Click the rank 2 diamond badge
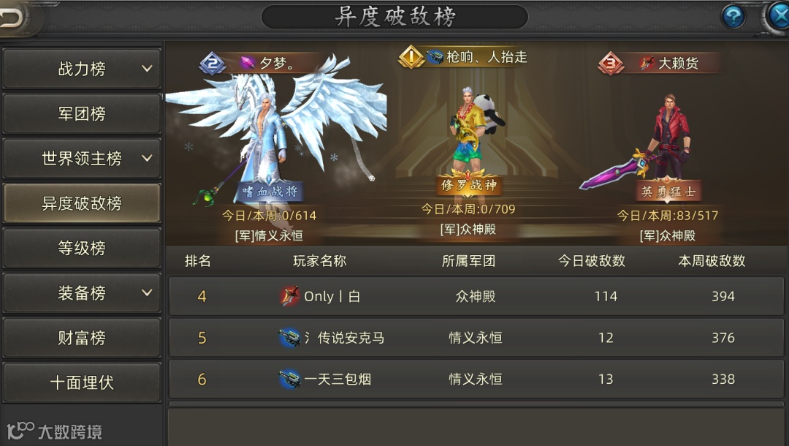This screenshot has width=789, height=446. pos(213,64)
